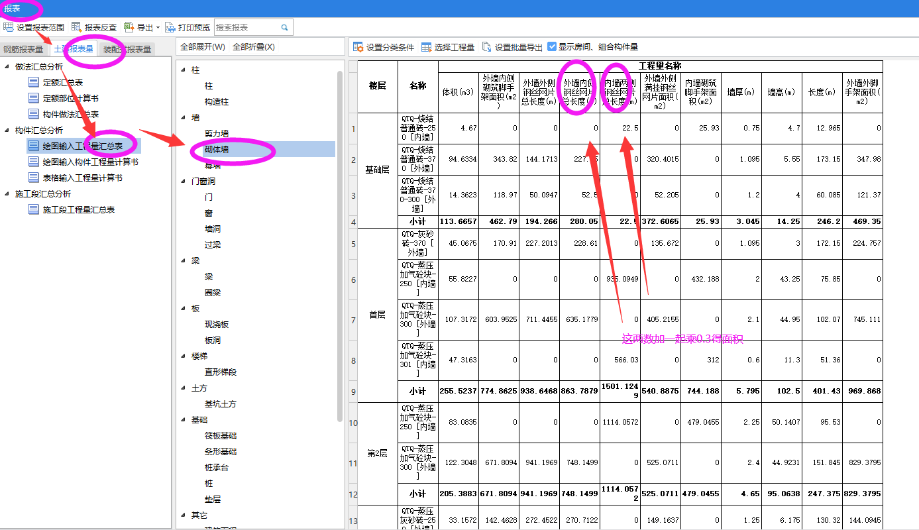
Task: Click the 设置报表范围 button label
Action: (x=40, y=27)
